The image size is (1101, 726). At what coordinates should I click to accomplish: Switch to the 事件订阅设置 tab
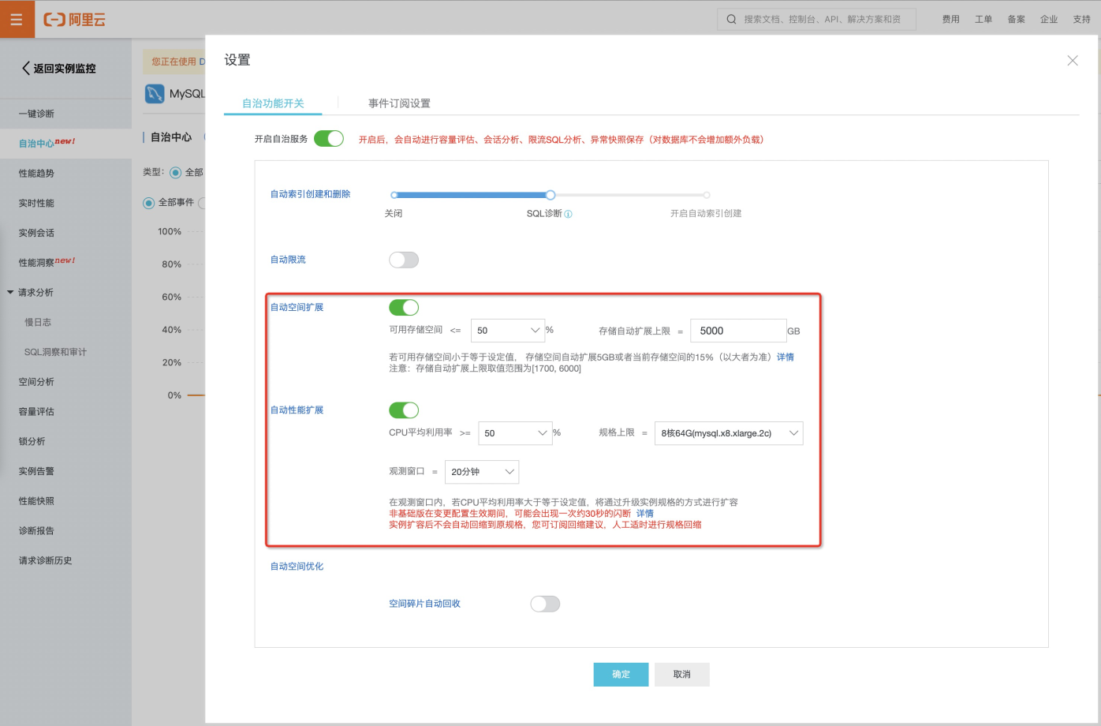click(399, 103)
